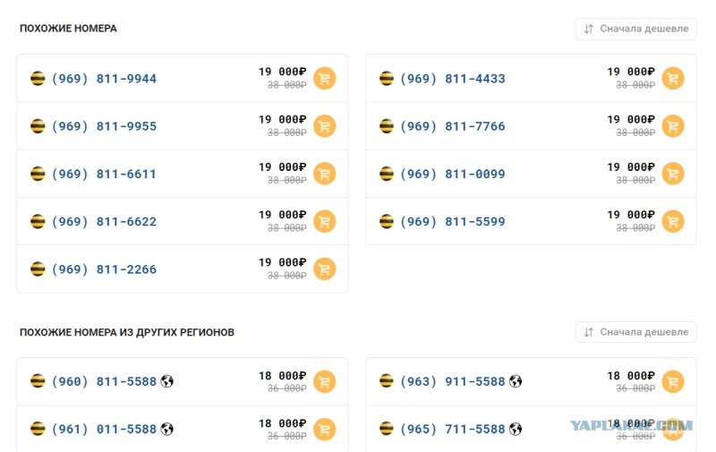Open sort dropdown for similar numbers
Image resolution: width=716 pixels, height=452 pixels.
(635, 29)
